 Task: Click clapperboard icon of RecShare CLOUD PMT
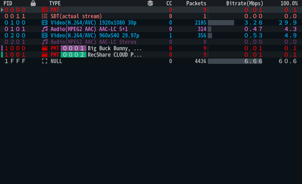(45, 55)
